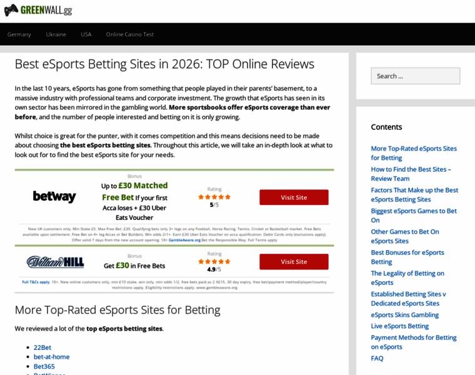Click betway £30 Matched Free Bet bonus text

click(134, 201)
